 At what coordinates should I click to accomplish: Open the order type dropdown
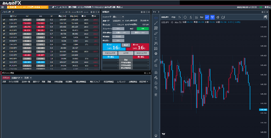[118, 17]
